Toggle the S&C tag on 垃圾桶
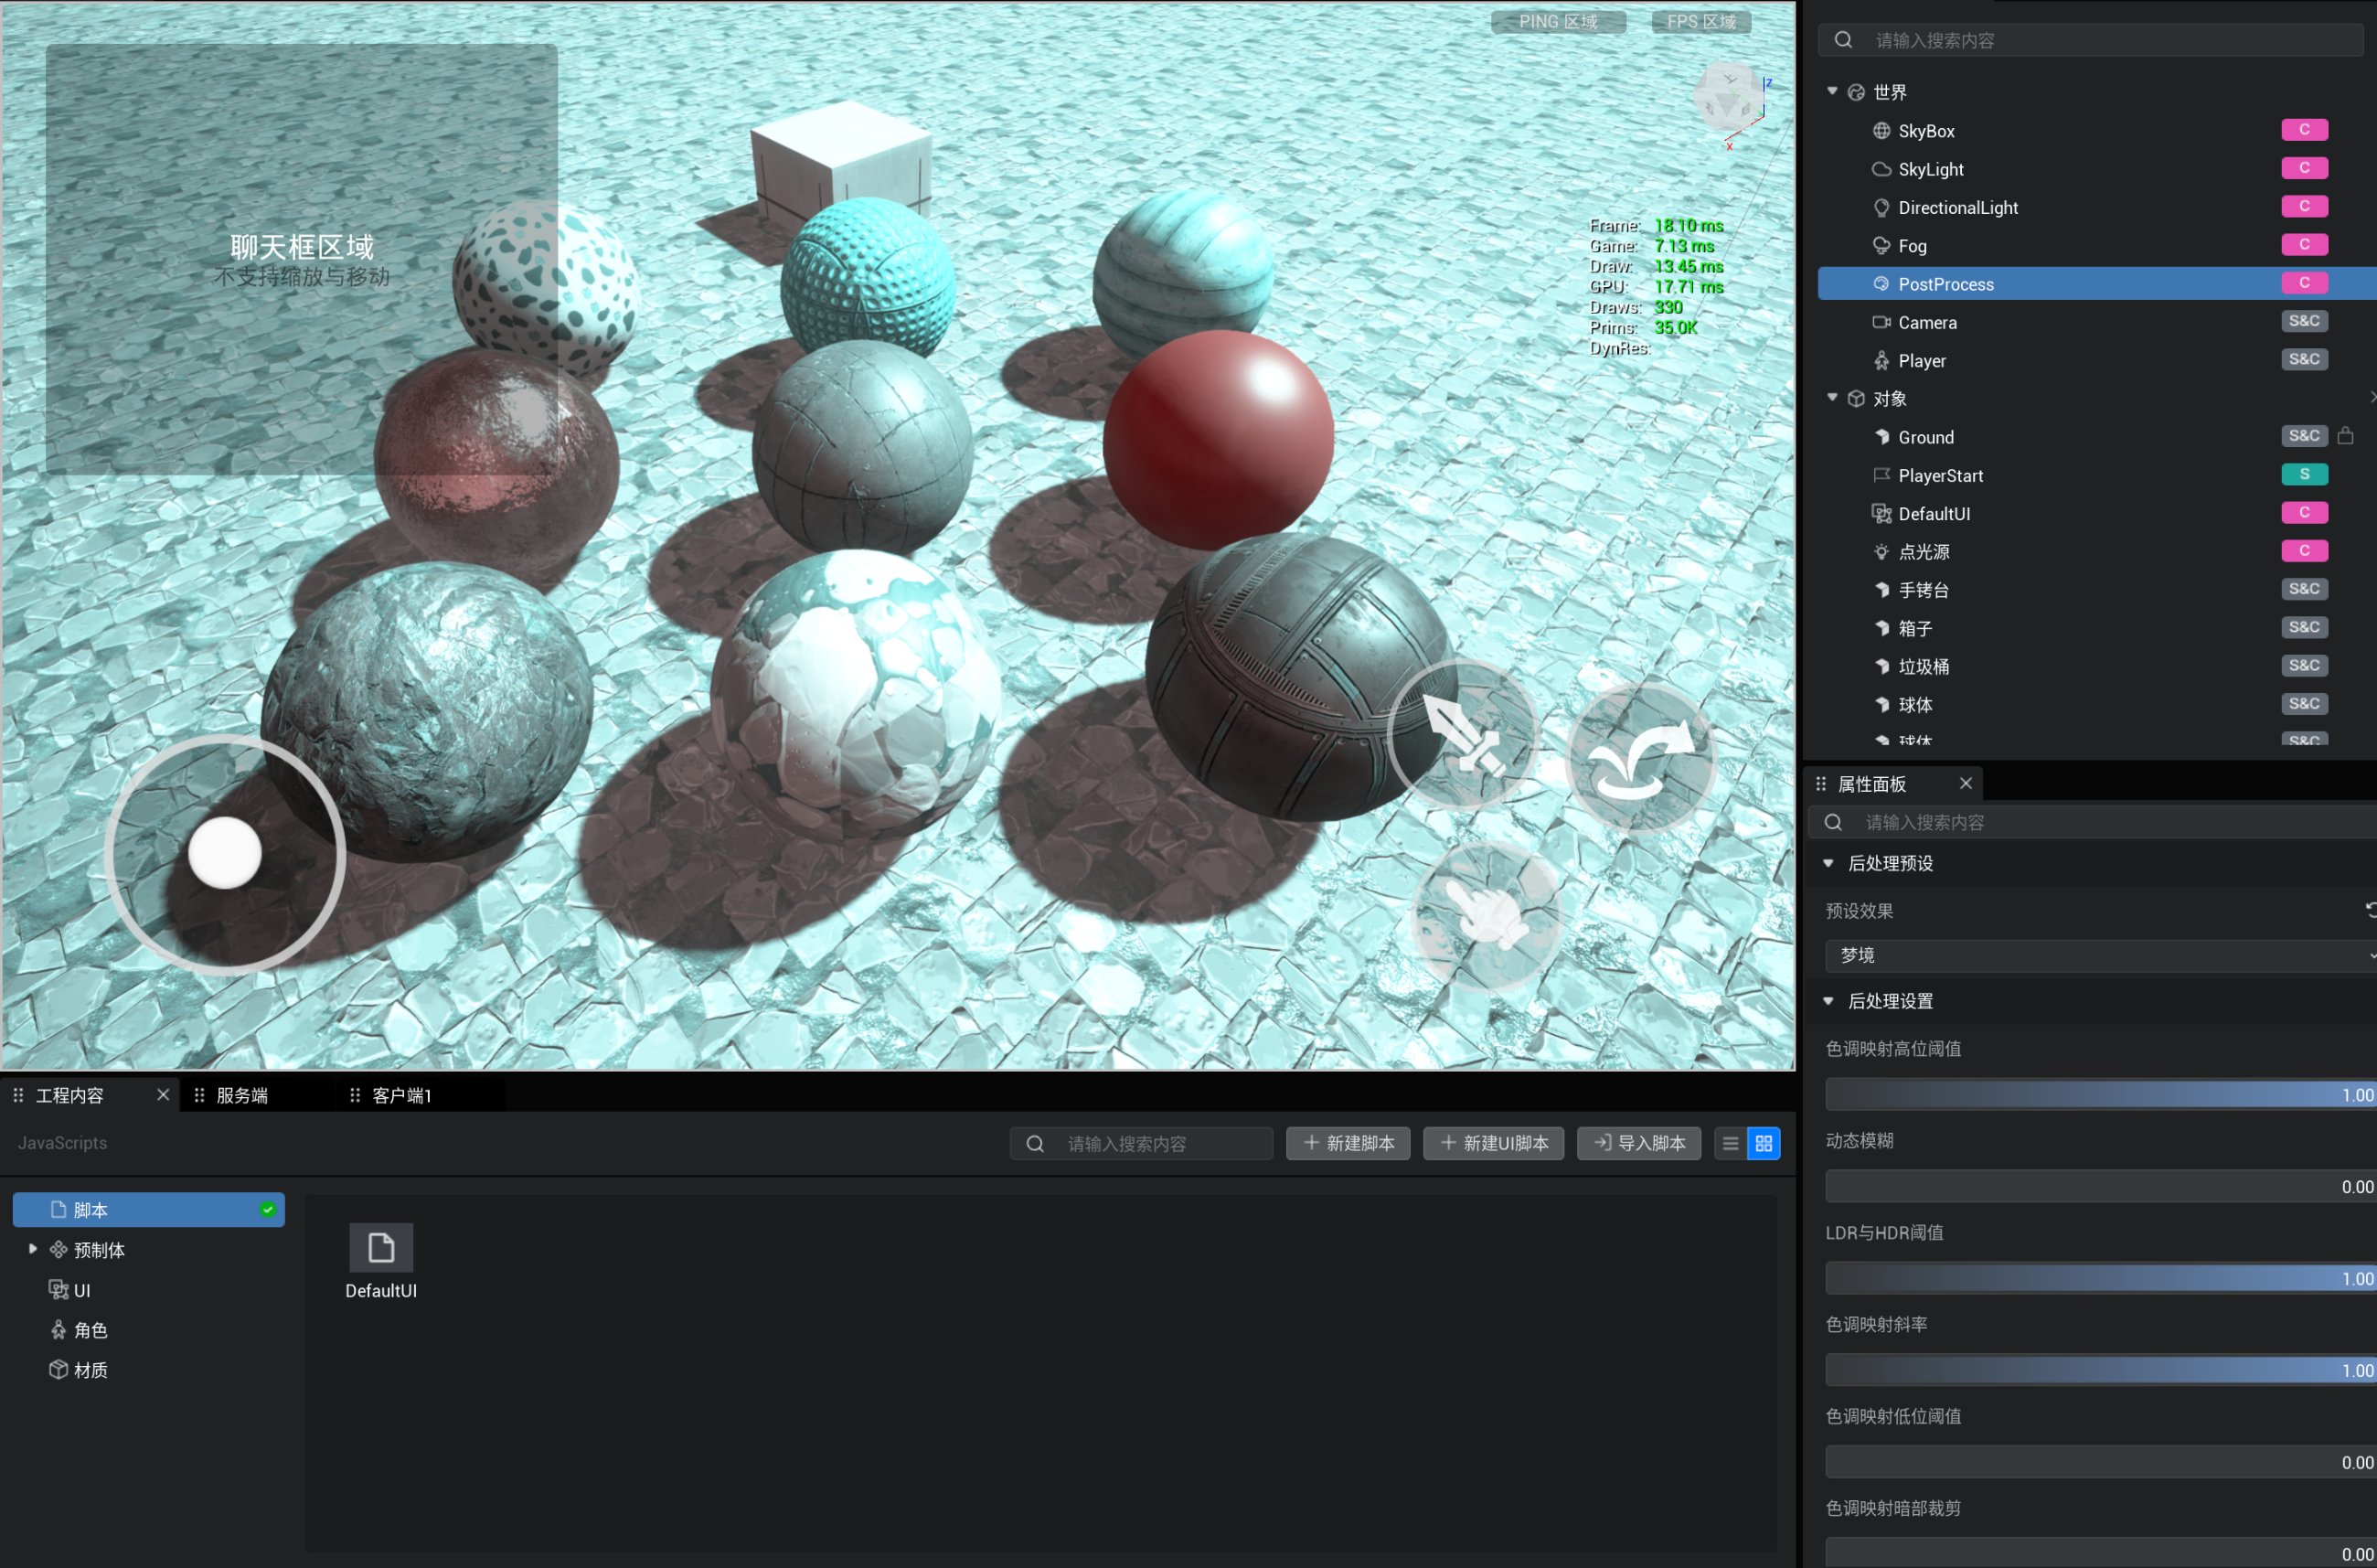 pos(2304,665)
